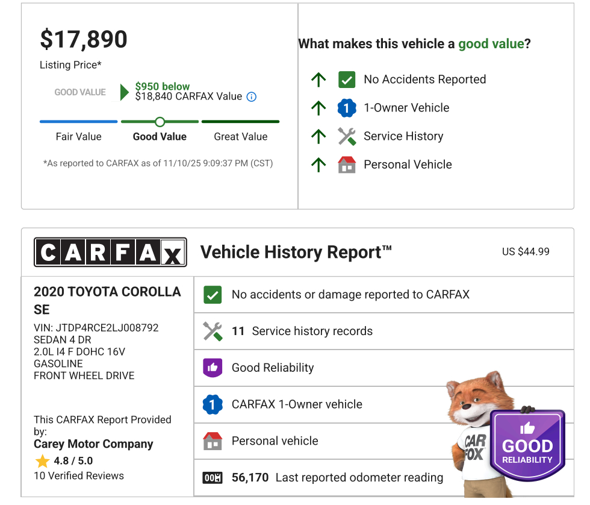Click the odometer icon next to 56,170
The image size is (590, 505).
tap(213, 478)
